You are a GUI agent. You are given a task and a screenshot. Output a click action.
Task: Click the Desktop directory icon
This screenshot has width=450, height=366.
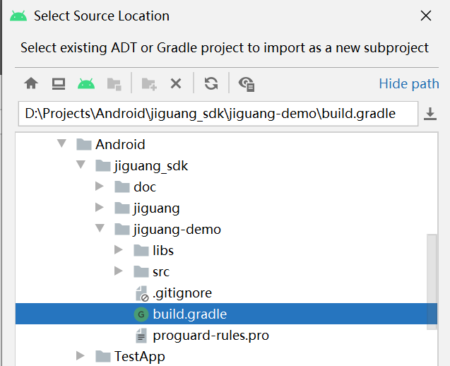[x=59, y=84]
